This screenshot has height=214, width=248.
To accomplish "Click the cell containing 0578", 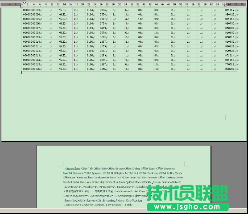I will 105,32.
